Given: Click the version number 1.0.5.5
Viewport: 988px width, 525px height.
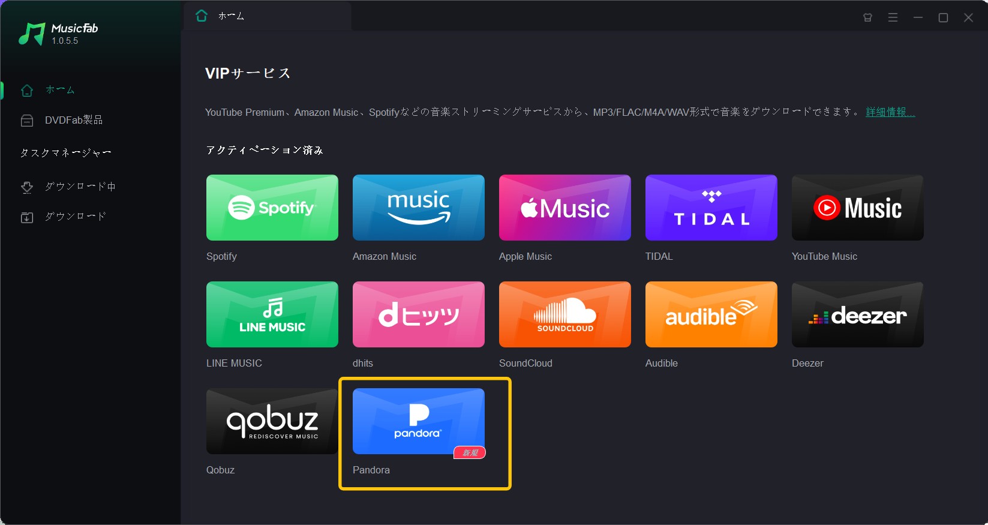Looking at the screenshot, I should pyautogui.click(x=65, y=41).
